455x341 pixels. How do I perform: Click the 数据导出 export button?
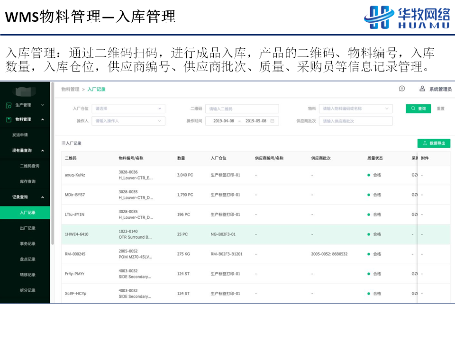[434, 143]
